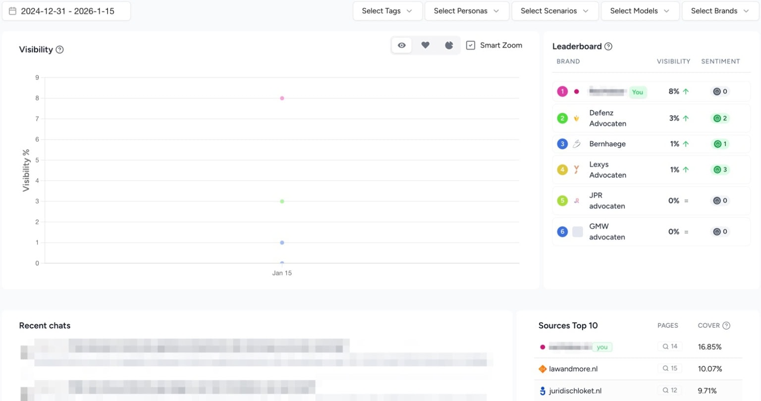Toggle the Smart Zoom checkbox
761x401 pixels.
(x=471, y=46)
